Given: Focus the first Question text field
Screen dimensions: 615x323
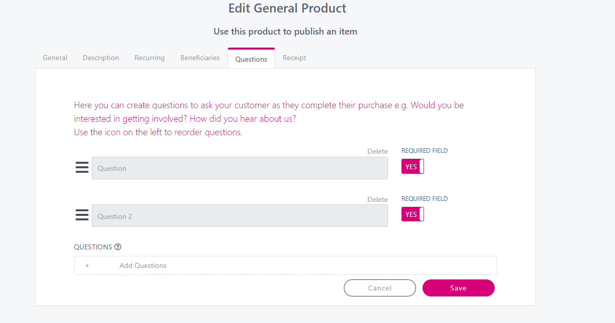Looking at the screenshot, I should [240, 168].
